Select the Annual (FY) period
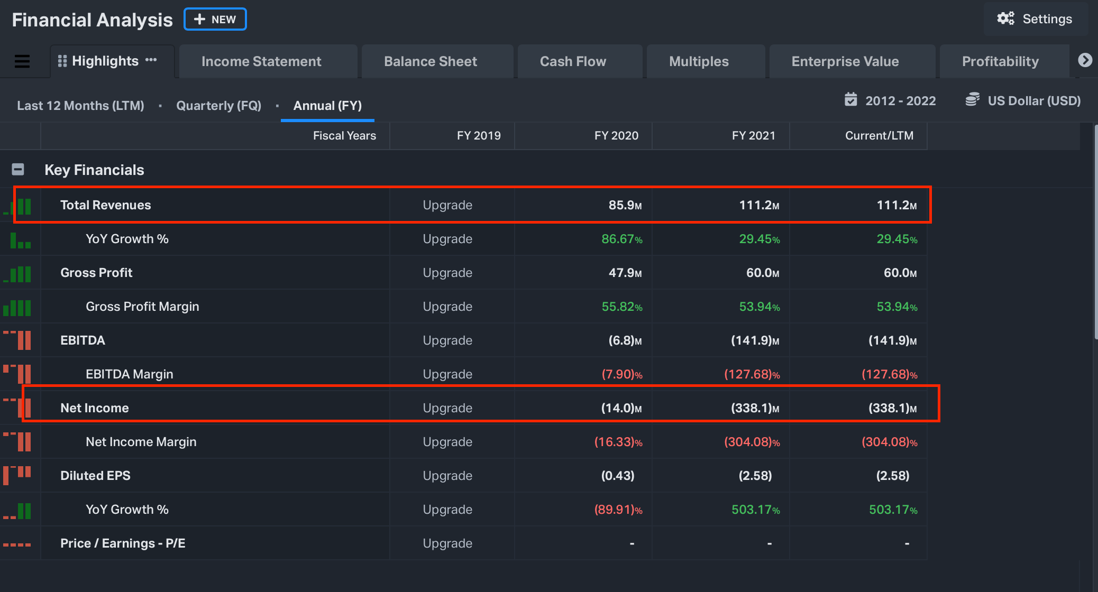This screenshot has width=1098, height=592. pyautogui.click(x=327, y=105)
